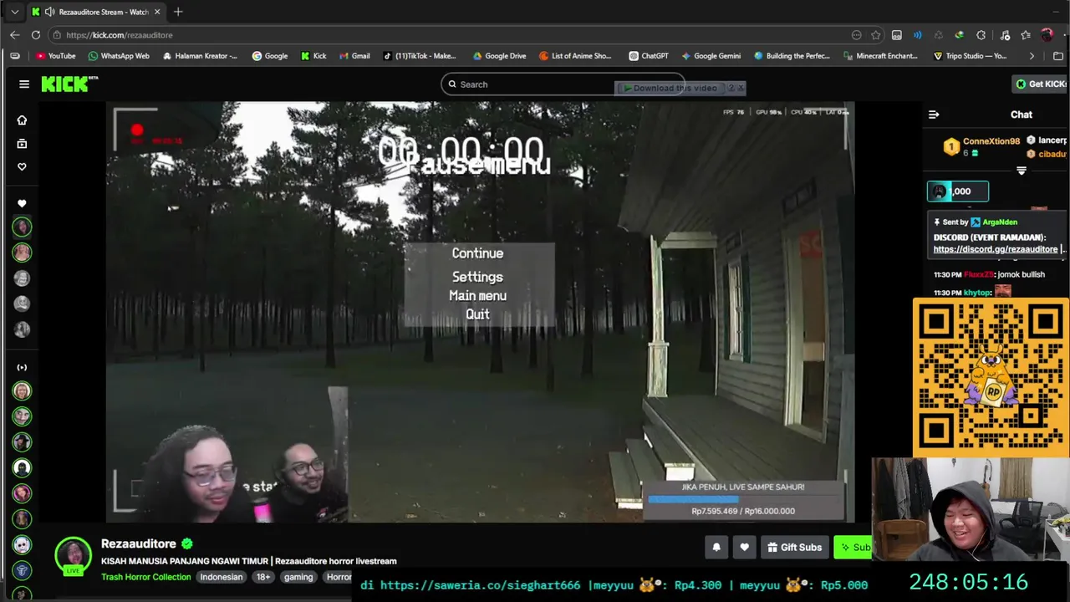1070x602 pixels.
Task: Open the Google Drive bookmark
Action: click(499, 56)
